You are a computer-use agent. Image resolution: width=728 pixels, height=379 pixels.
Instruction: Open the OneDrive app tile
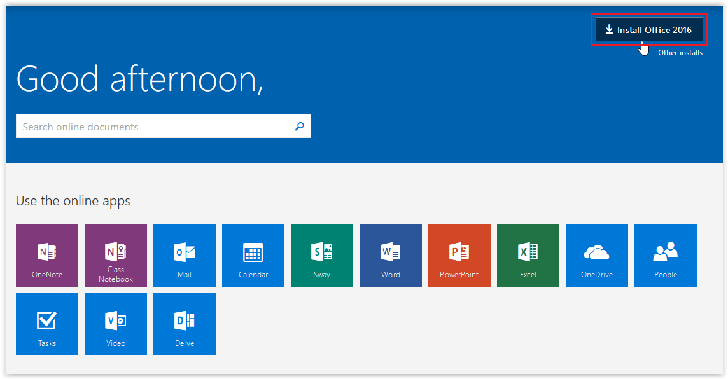coord(597,256)
